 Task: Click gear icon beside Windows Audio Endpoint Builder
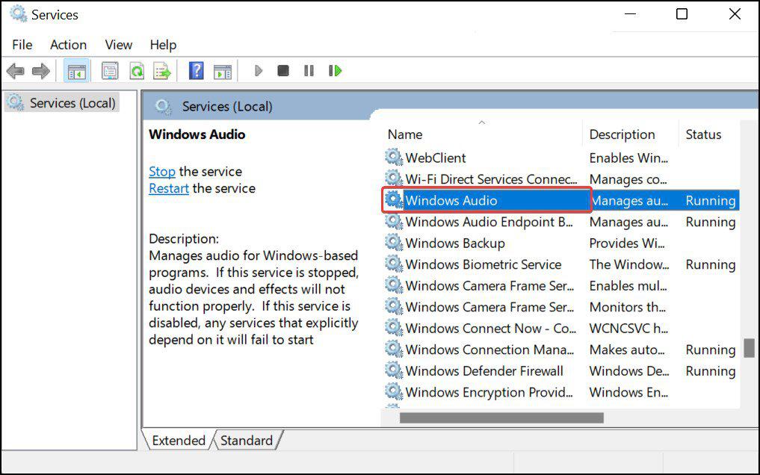(394, 221)
